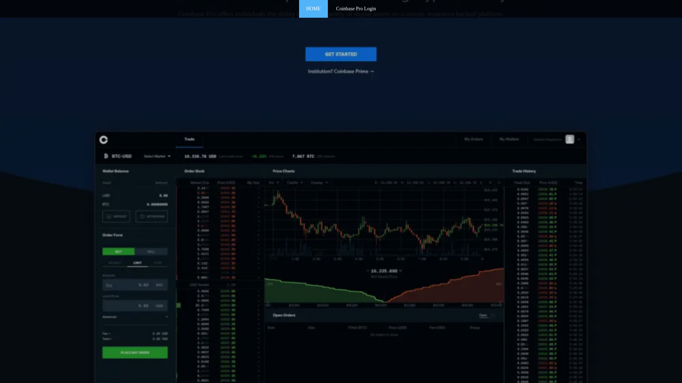
Task: Open the My Wallets tab
Action: pyautogui.click(x=509, y=139)
